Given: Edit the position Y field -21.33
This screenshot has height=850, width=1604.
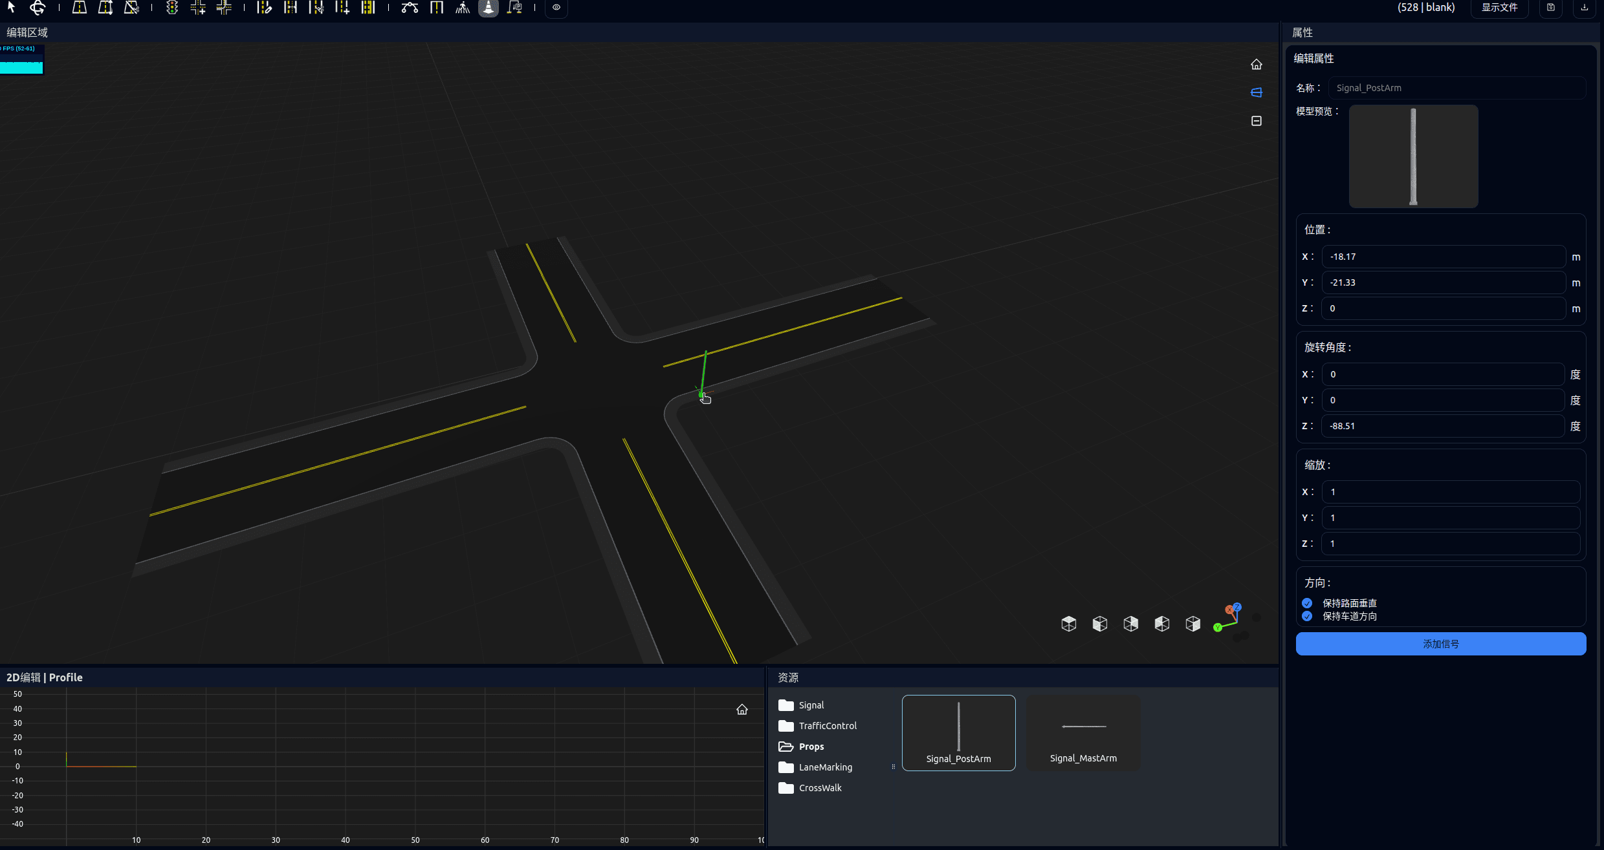Looking at the screenshot, I should pos(1444,282).
